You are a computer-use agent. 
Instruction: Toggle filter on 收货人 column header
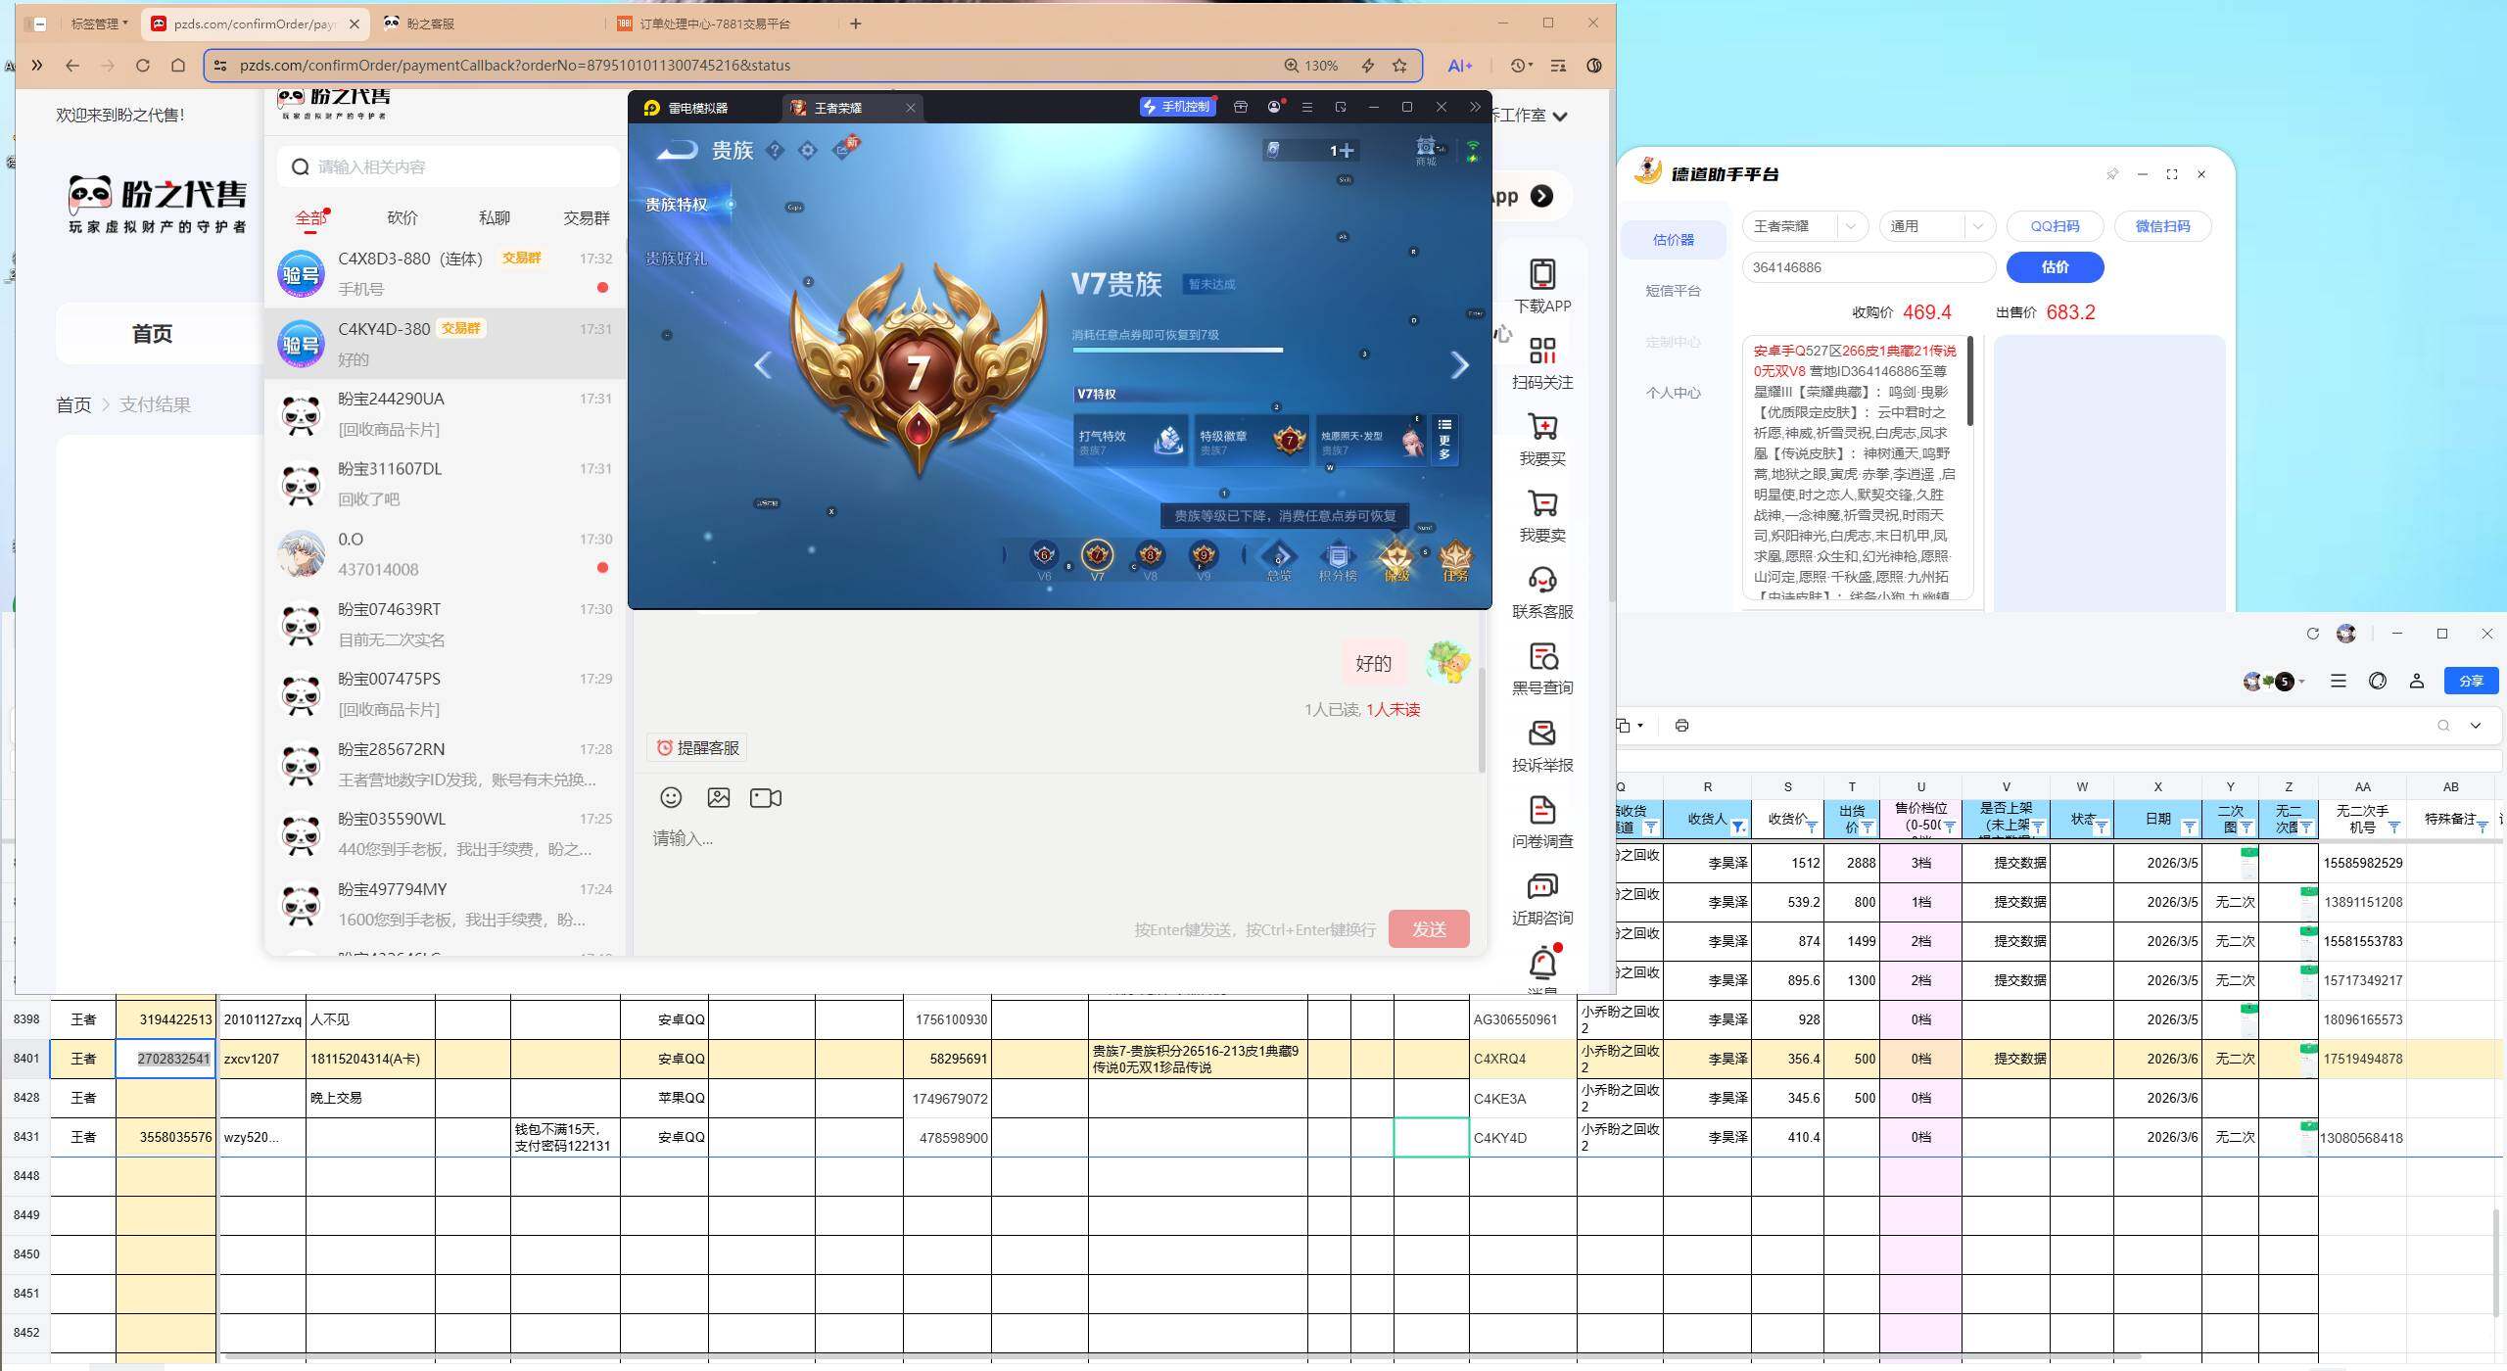[x=1738, y=827]
